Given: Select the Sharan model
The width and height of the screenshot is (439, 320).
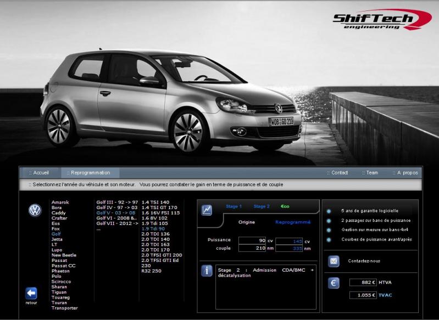Looking at the screenshot, I should point(59,287).
